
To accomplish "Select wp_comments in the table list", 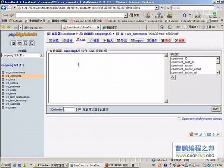I will [13, 76].
